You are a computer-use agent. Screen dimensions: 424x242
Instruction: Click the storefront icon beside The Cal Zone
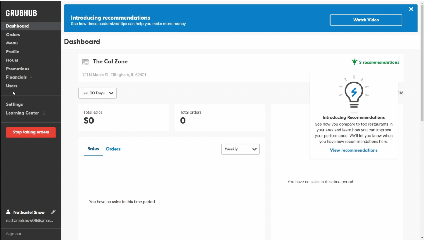pos(85,62)
